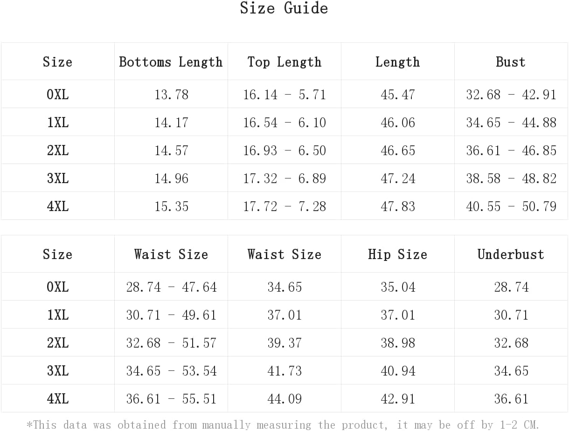Click the 0XL row in the top table

(x=284, y=94)
